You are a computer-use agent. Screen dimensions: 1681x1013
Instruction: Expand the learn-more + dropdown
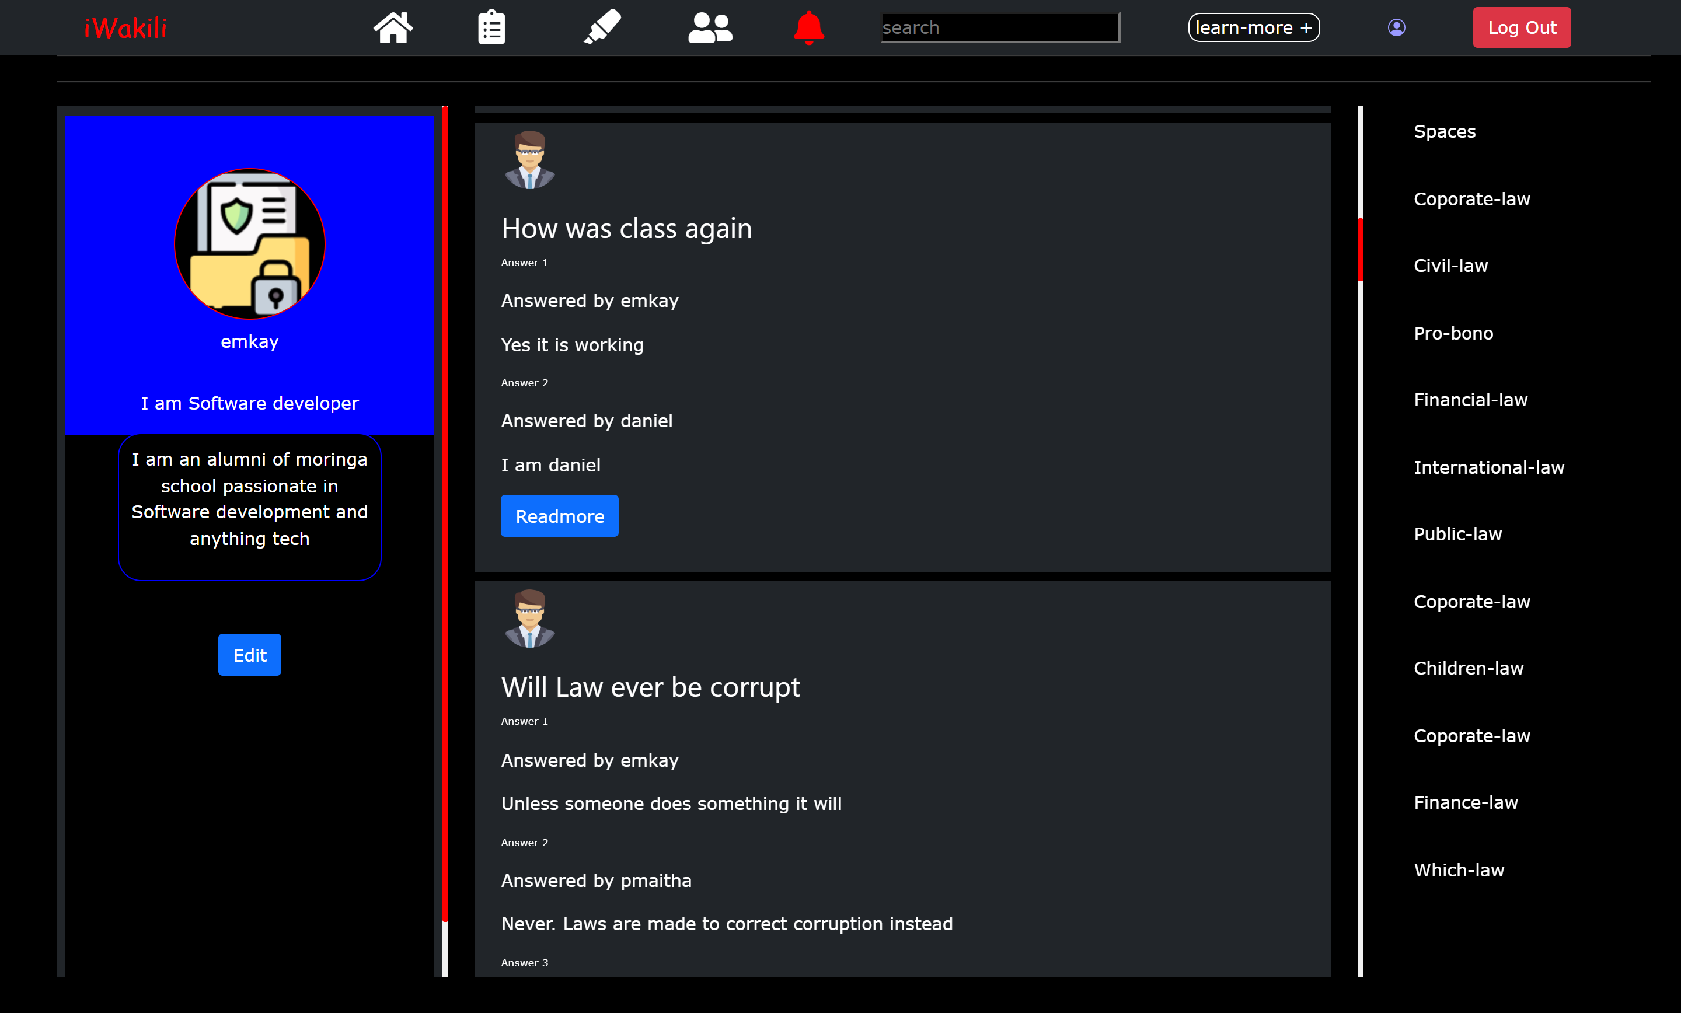coord(1253,28)
